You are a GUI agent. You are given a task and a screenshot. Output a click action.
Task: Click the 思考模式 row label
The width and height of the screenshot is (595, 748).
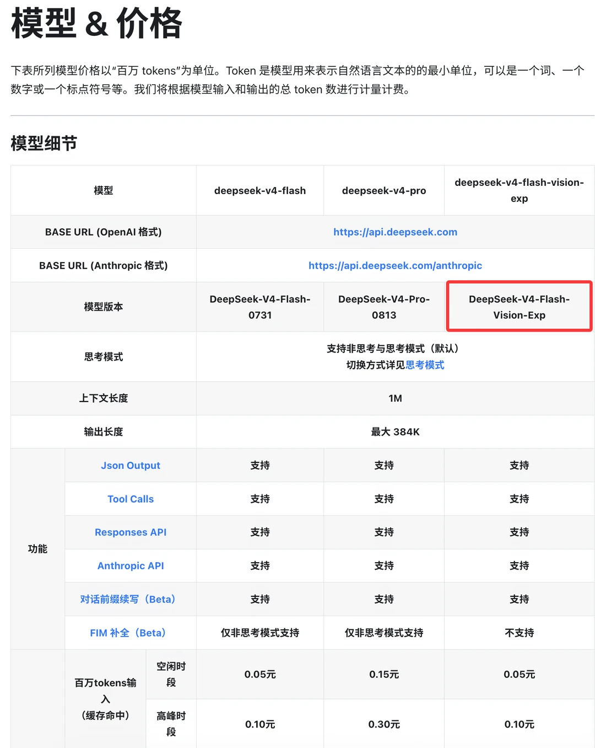pos(104,357)
